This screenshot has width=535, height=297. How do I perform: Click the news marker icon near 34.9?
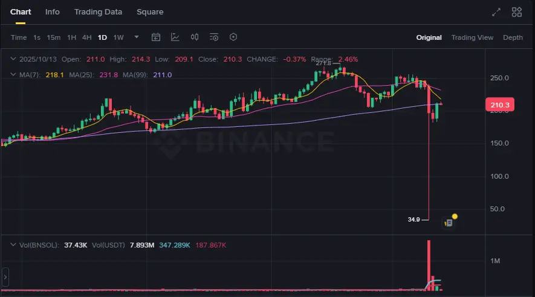point(448,222)
